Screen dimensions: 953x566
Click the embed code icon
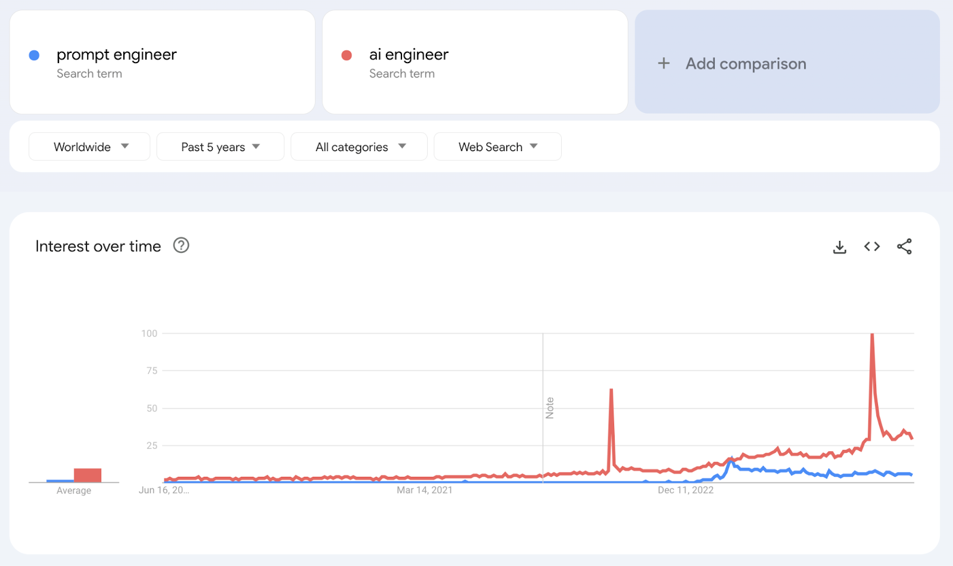tap(872, 246)
